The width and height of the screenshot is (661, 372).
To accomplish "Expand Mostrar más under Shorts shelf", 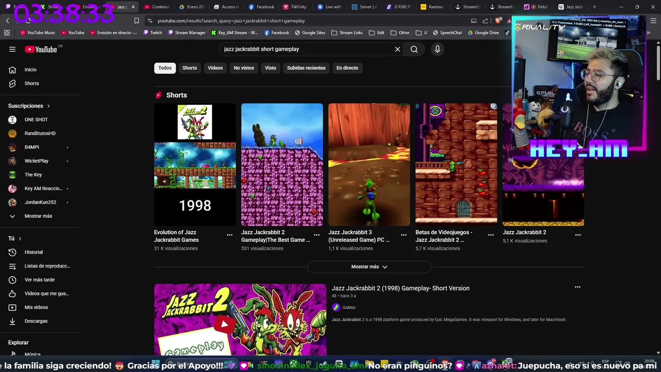I will (369, 267).
